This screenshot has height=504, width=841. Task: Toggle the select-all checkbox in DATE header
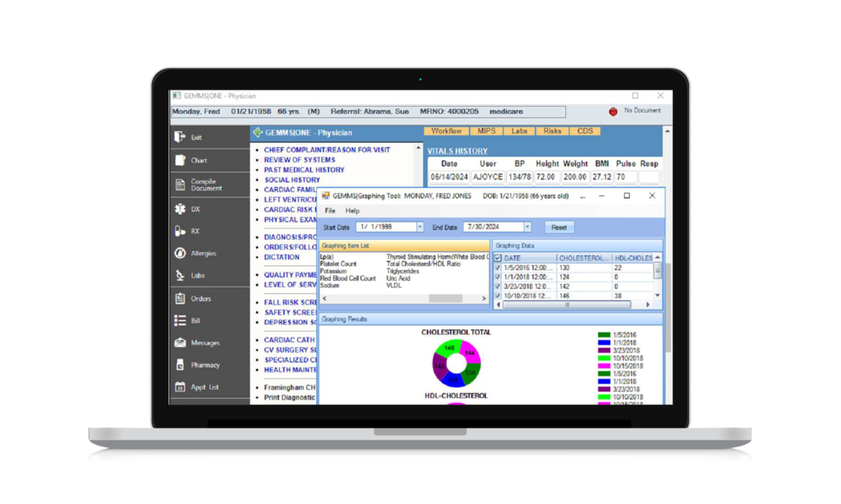pyautogui.click(x=498, y=259)
